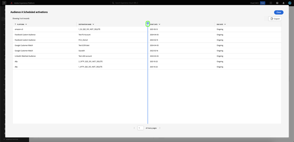Open the notifications bell icon
The width and height of the screenshot is (294, 142).
[283, 3]
